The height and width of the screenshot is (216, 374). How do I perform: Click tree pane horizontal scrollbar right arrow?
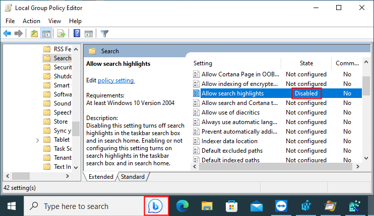[x=67, y=176]
